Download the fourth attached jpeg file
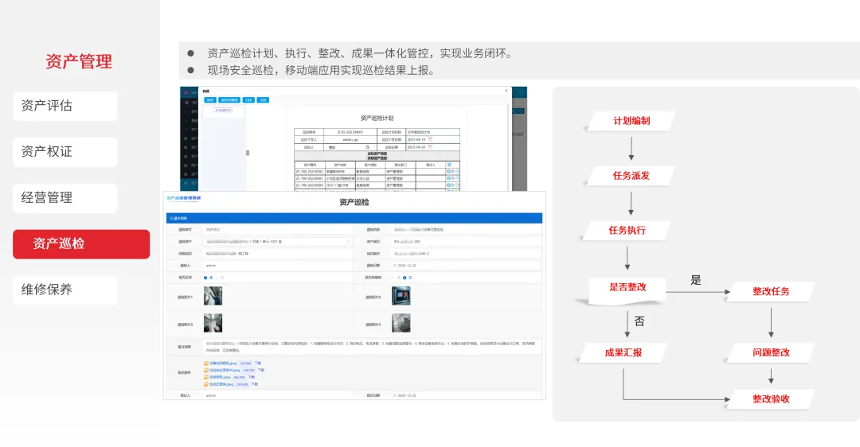Screen dimensions: 860x447 (255, 384)
